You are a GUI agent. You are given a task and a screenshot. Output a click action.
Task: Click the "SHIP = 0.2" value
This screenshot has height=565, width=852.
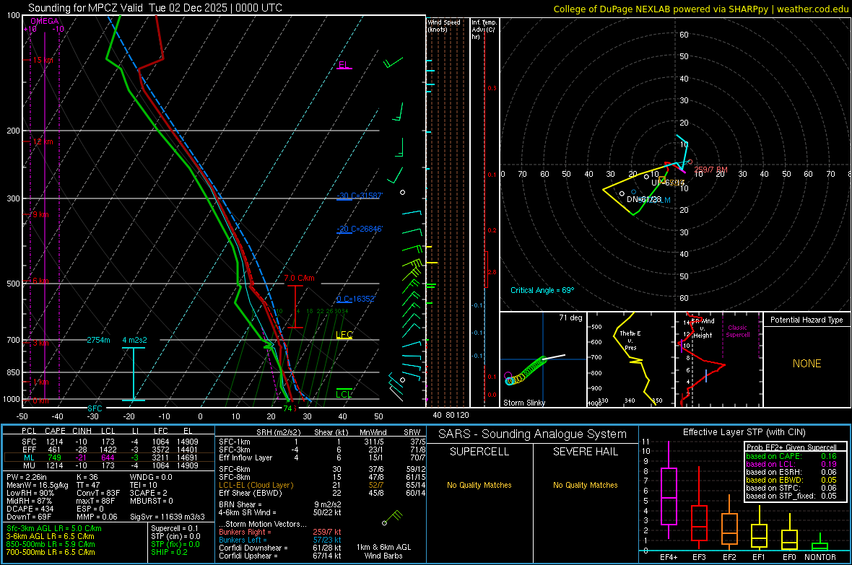coord(169,552)
